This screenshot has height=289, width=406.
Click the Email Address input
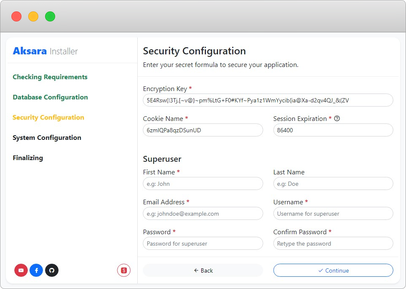point(203,214)
